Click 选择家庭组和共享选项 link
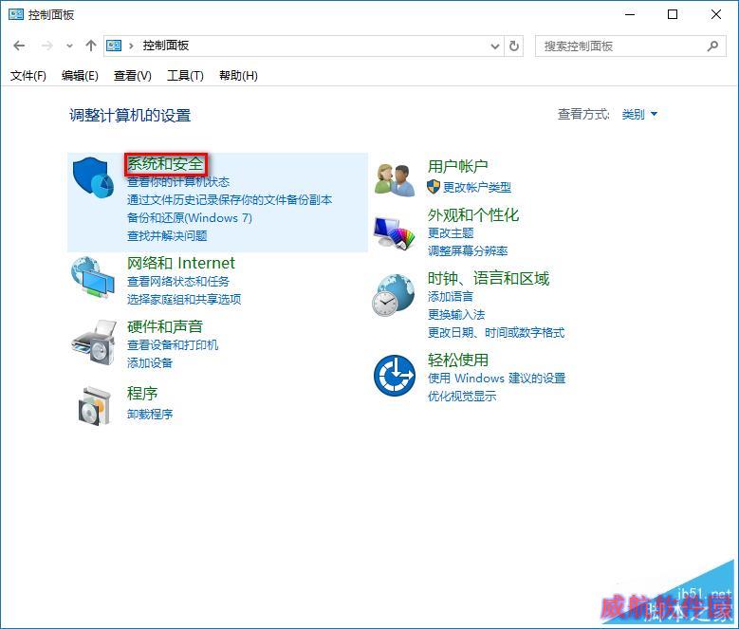Image resolution: width=739 pixels, height=629 pixels. point(184,299)
